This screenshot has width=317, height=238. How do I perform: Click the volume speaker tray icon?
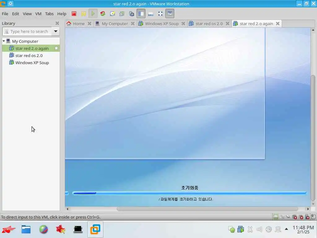point(259,229)
